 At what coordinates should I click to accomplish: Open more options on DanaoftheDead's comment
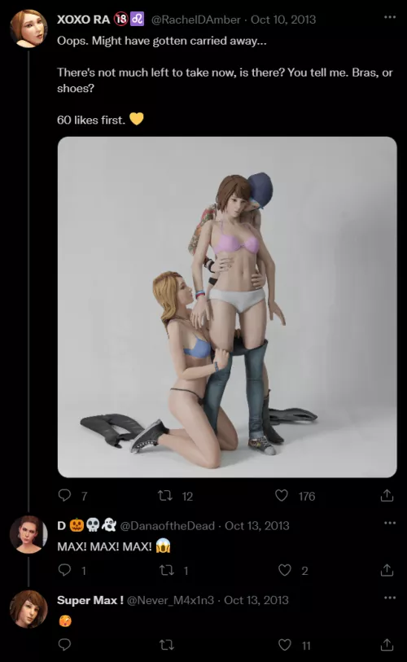point(390,523)
